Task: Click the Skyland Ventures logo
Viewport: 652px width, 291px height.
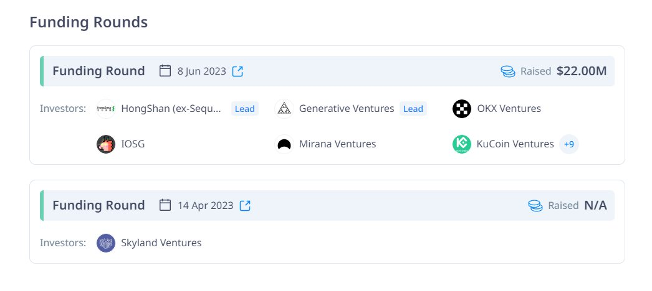Action: click(x=106, y=242)
